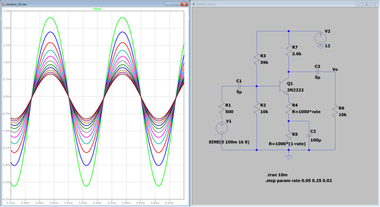Click the 5.0ms label on the time axis
Screen dimensions: 380x207
click(69, 203)
